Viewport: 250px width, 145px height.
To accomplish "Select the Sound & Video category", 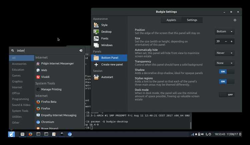I will (x=21, y=105).
